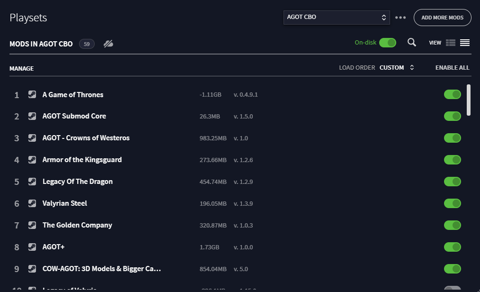Click Steam icon of Crowns of Westeros
Viewport: 480px width, 292px height.
click(x=32, y=138)
